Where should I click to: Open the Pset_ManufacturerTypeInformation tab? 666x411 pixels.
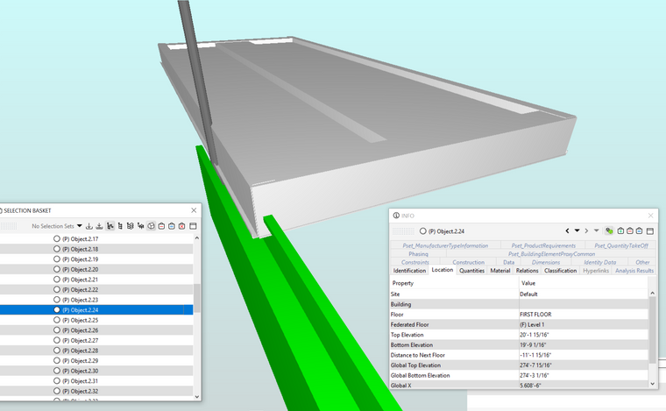coord(445,245)
